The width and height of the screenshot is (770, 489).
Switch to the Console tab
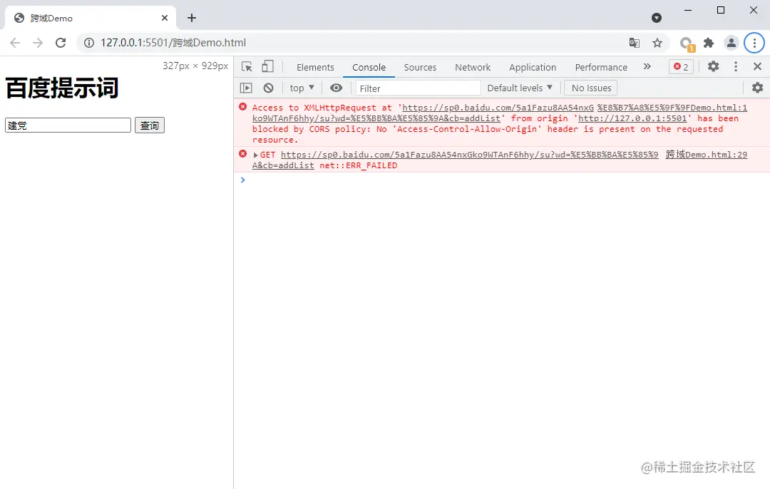pos(369,67)
